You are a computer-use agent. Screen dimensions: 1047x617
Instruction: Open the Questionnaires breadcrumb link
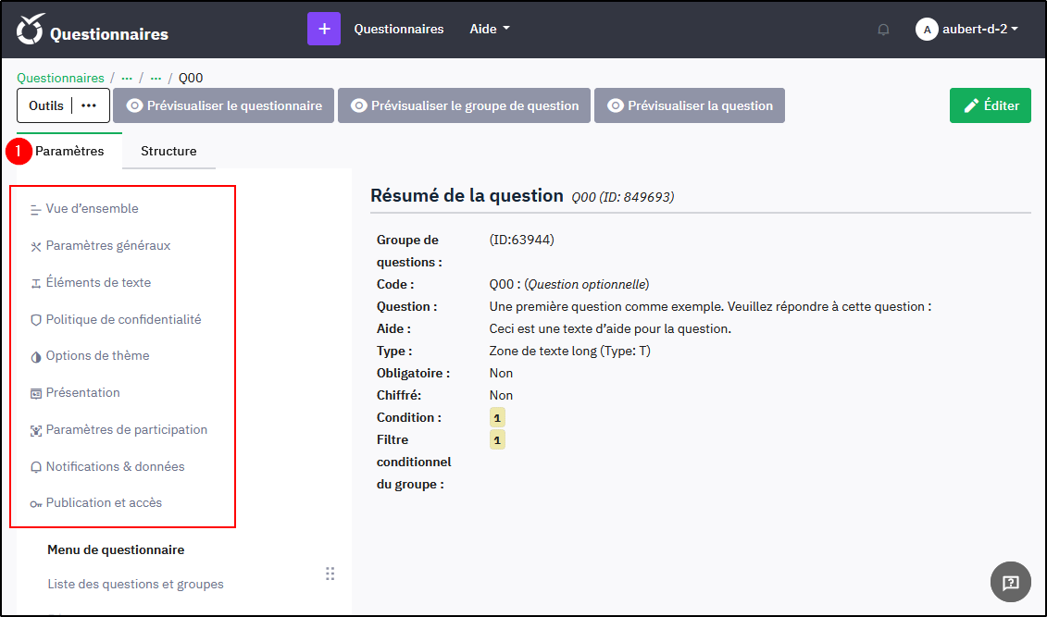click(x=58, y=78)
